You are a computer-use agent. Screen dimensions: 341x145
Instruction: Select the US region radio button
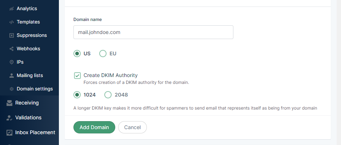click(77, 54)
